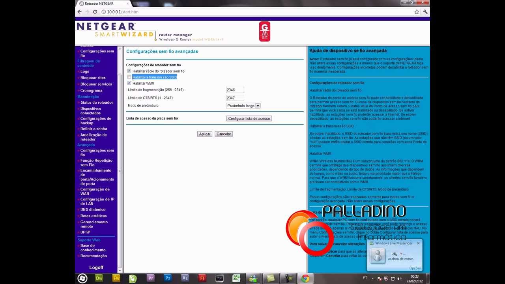This screenshot has height=284, width=505.
Task: Click the Aplicar button
Action: (205, 134)
